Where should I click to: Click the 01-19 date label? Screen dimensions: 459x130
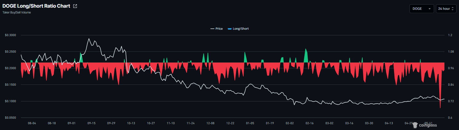270,123
